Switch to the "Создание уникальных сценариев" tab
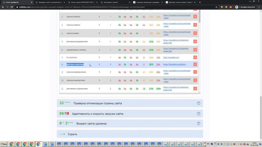Image resolution: width=262 pixels, height=147 pixels. 148,2
